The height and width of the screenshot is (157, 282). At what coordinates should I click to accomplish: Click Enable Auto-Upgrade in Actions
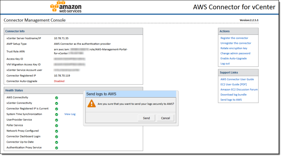point(233,58)
